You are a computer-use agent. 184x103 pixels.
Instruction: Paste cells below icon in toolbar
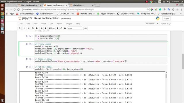(37, 28)
